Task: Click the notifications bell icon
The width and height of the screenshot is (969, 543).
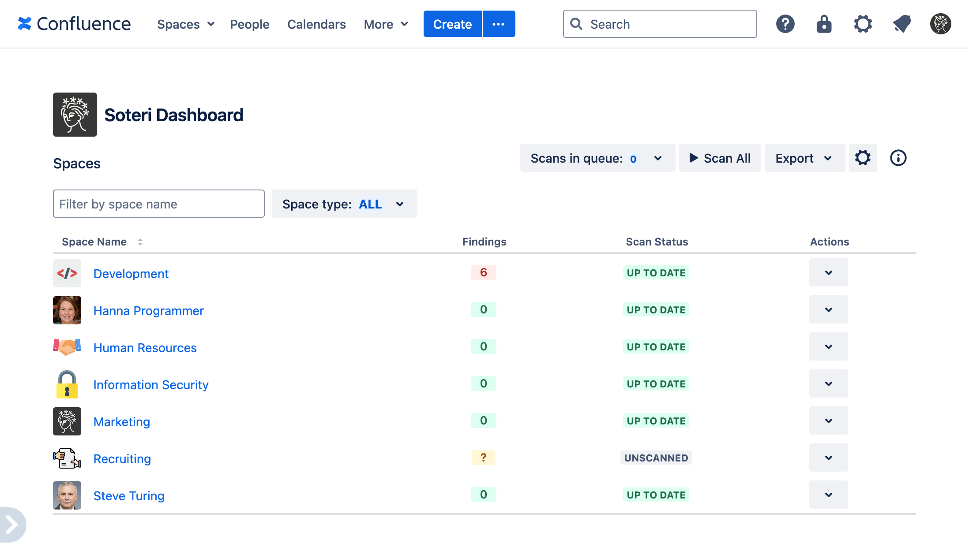Action: tap(901, 24)
